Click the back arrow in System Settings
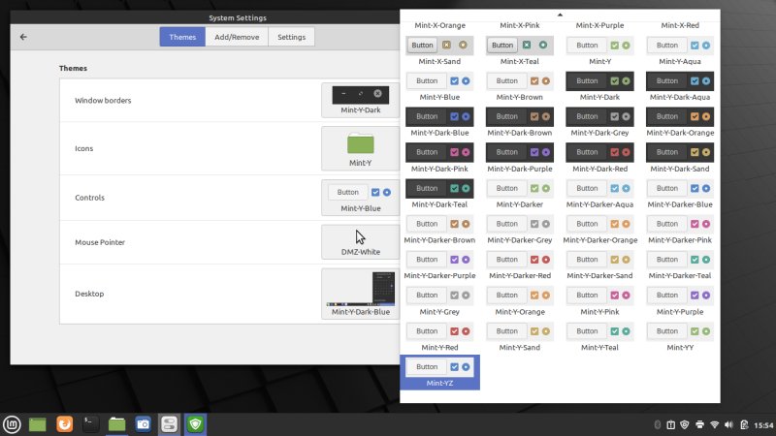Screen dimensions: 776x436 pos(23,37)
